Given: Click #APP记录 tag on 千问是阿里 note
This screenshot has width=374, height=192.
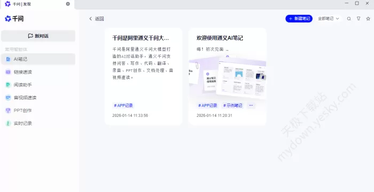Looking at the screenshot, I should tap(123, 106).
